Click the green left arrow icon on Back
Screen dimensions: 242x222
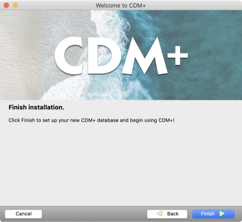(160, 214)
